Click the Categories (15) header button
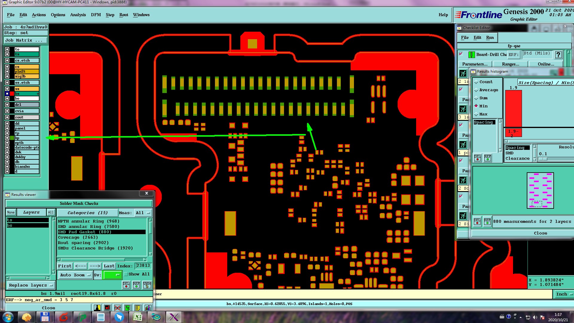The image size is (574, 323). pyautogui.click(x=87, y=213)
